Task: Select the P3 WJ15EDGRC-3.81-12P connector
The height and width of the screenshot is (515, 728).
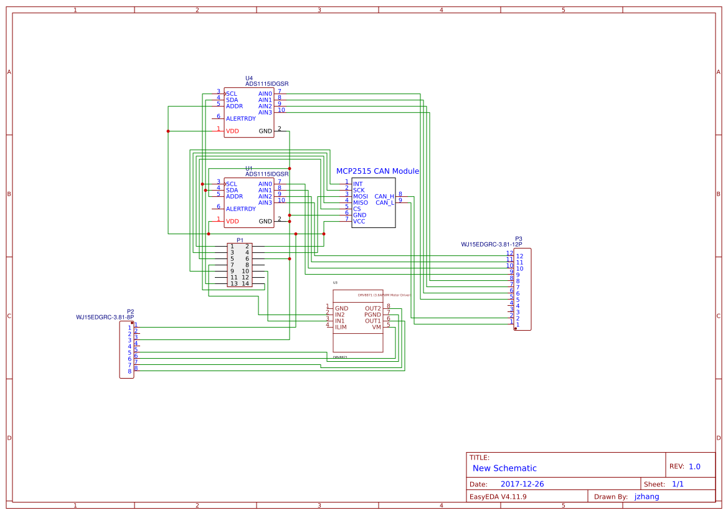Action: pyautogui.click(x=522, y=288)
